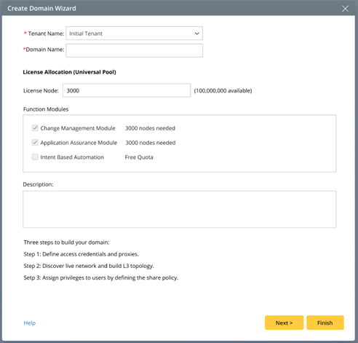The image size is (358, 343).
Task: Close the Create Domain Wizard dialog
Action: (345, 9)
